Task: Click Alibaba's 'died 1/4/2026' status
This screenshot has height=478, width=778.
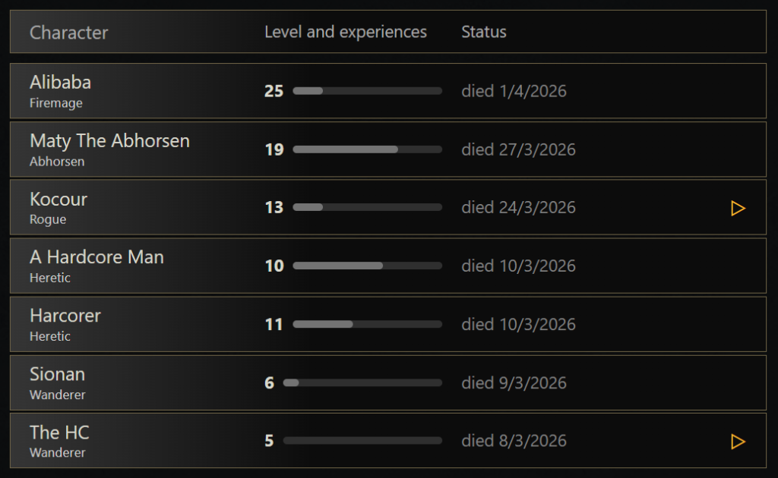Action: (x=514, y=91)
